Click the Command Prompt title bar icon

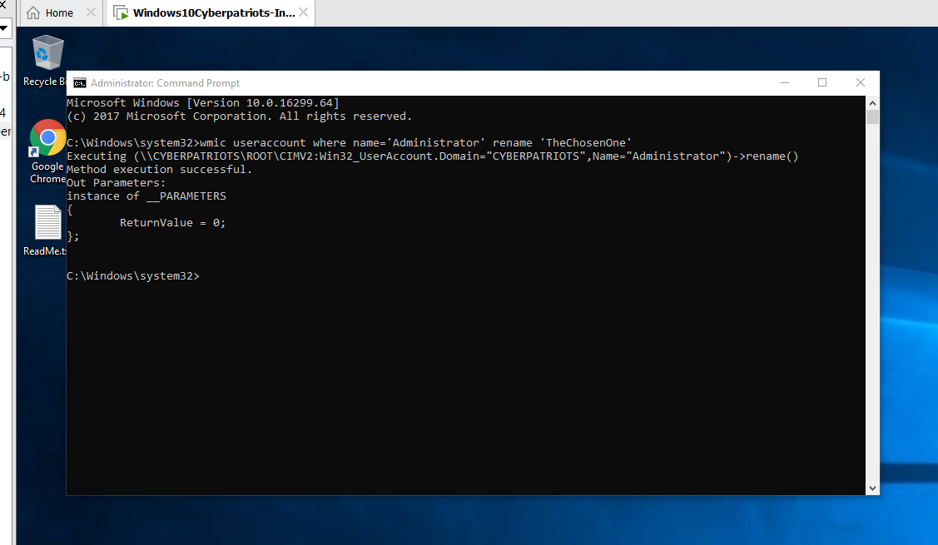80,83
